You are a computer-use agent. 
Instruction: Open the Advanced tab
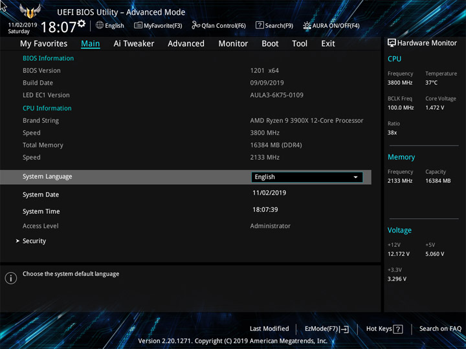(x=186, y=44)
